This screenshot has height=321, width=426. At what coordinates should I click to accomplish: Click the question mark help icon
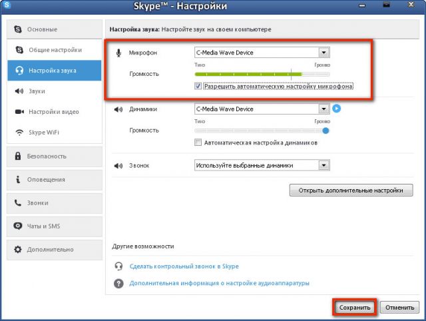click(118, 284)
